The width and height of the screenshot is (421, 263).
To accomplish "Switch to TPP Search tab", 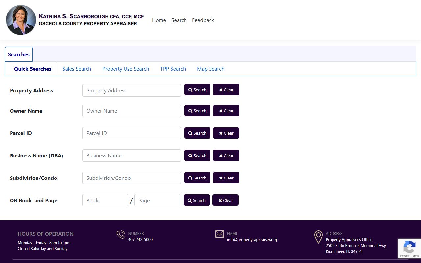I will tap(173, 69).
